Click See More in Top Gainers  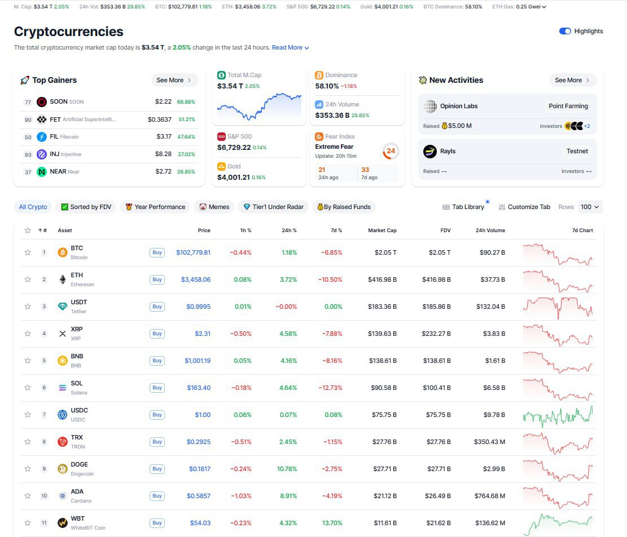tap(174, 80)
